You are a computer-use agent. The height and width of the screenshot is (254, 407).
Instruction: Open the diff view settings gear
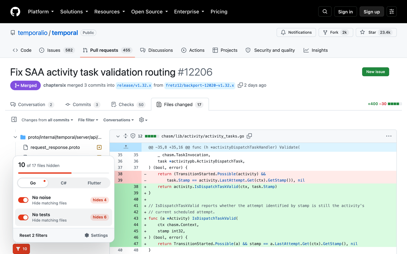143,120
